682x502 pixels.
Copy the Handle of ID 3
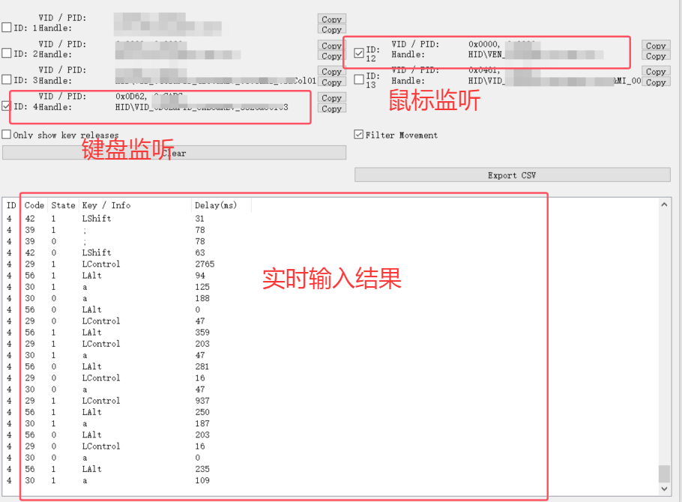tap(332, 82)
